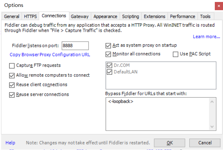Enable the Use PAC Script checkbox
This screenshot has height=150, width=223.
pos(175,54)
